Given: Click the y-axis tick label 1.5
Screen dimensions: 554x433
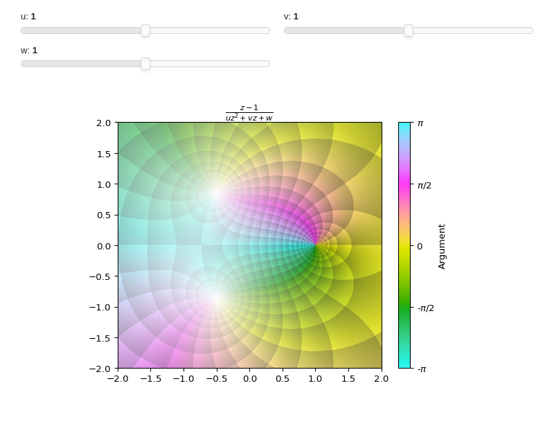Looking at the screenshot, I should (104, 154).
